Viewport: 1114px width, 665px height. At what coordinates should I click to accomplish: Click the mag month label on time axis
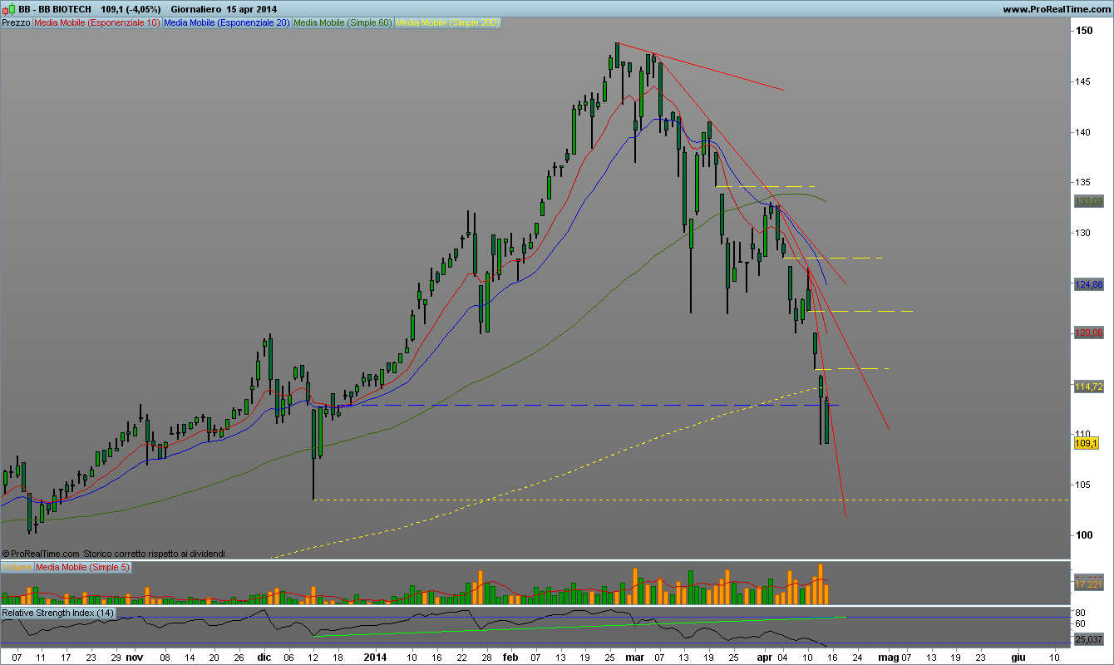(889, 657)
